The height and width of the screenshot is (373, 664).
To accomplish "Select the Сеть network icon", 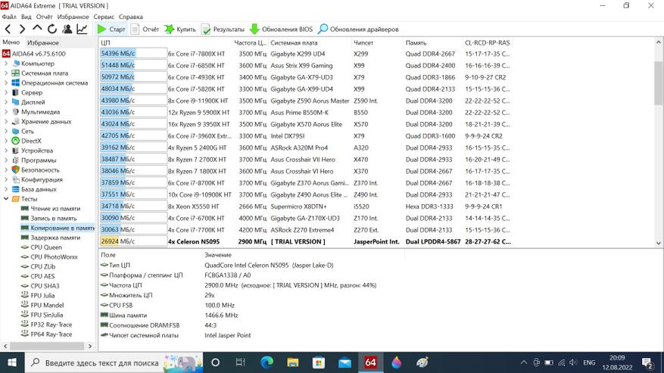I will click(x=16, y=131).
